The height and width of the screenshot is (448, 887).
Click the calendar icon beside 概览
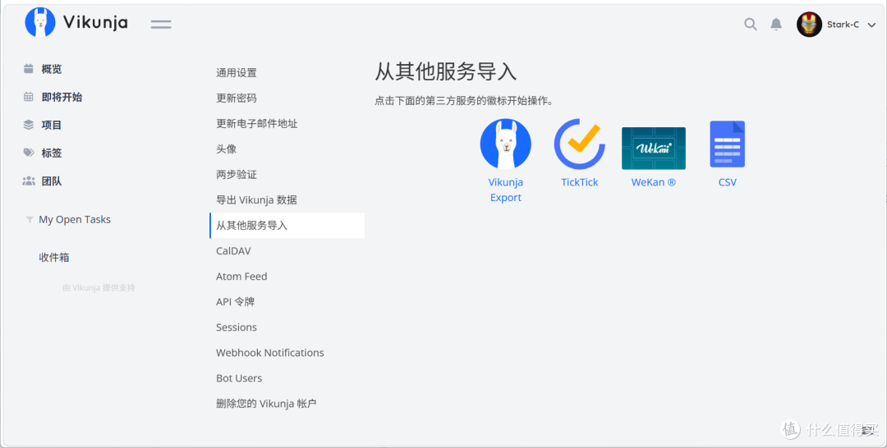tap(28, 69)
